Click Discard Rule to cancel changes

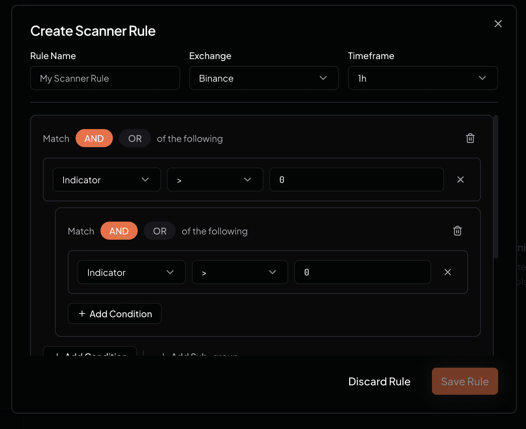[379, 381]
